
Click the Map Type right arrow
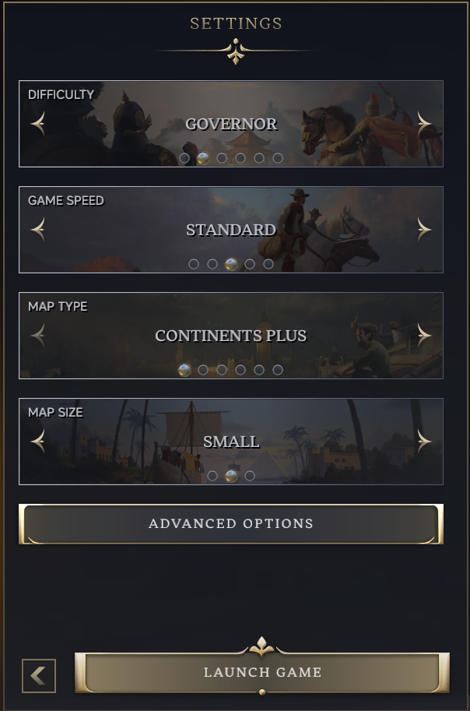(x=424, y=336)
